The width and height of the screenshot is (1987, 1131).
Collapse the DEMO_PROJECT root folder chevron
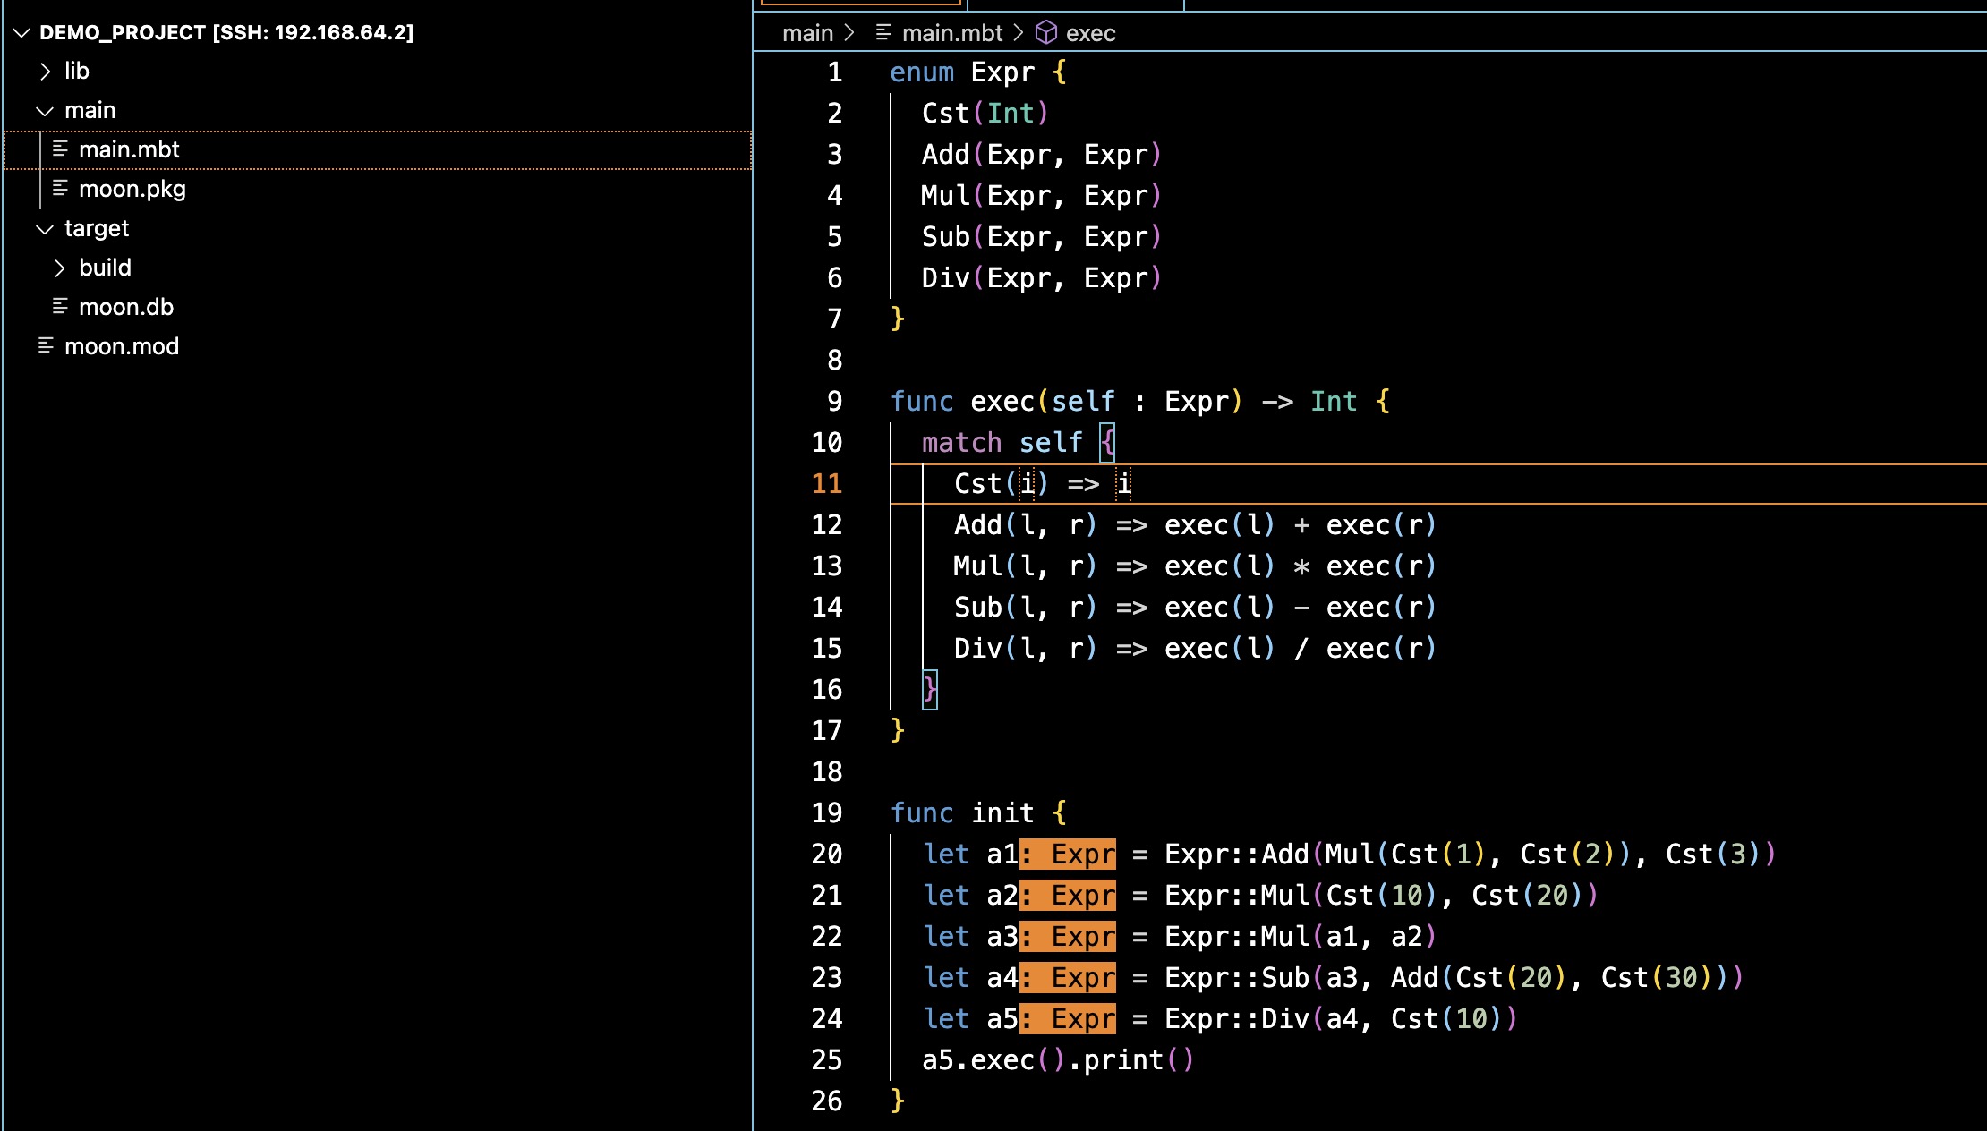22,33
